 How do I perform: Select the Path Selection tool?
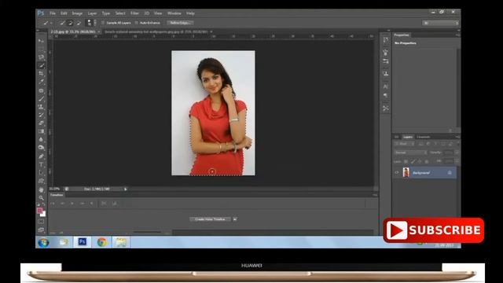41,173
